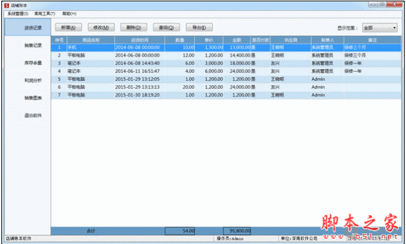Click 系统管理员 in row 2
The width and height of the screenshot is (406, 244).
(x=322, y=55)
